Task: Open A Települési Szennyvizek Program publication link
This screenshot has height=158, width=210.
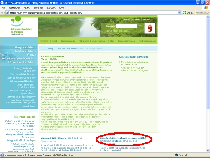Action: [20, 133]
